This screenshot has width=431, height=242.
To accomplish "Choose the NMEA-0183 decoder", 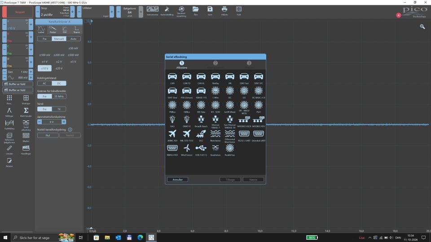I will 172,148.
